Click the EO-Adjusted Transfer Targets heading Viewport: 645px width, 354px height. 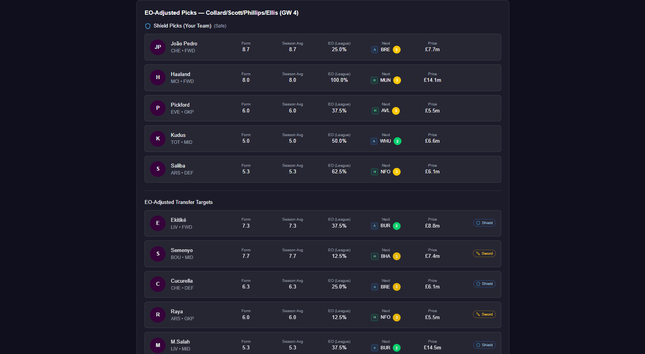coord(178,202)
